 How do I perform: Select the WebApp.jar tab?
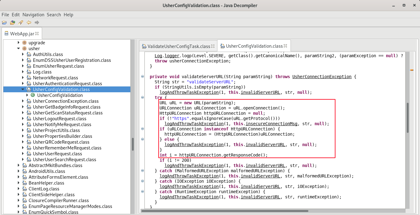pyautogui.click(x=22, y=33)
